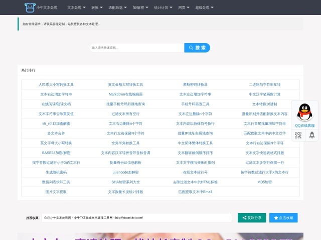Expand the 文本处理 dropdown menu
Screen dimensions: 321x240
tap(76, 7)
